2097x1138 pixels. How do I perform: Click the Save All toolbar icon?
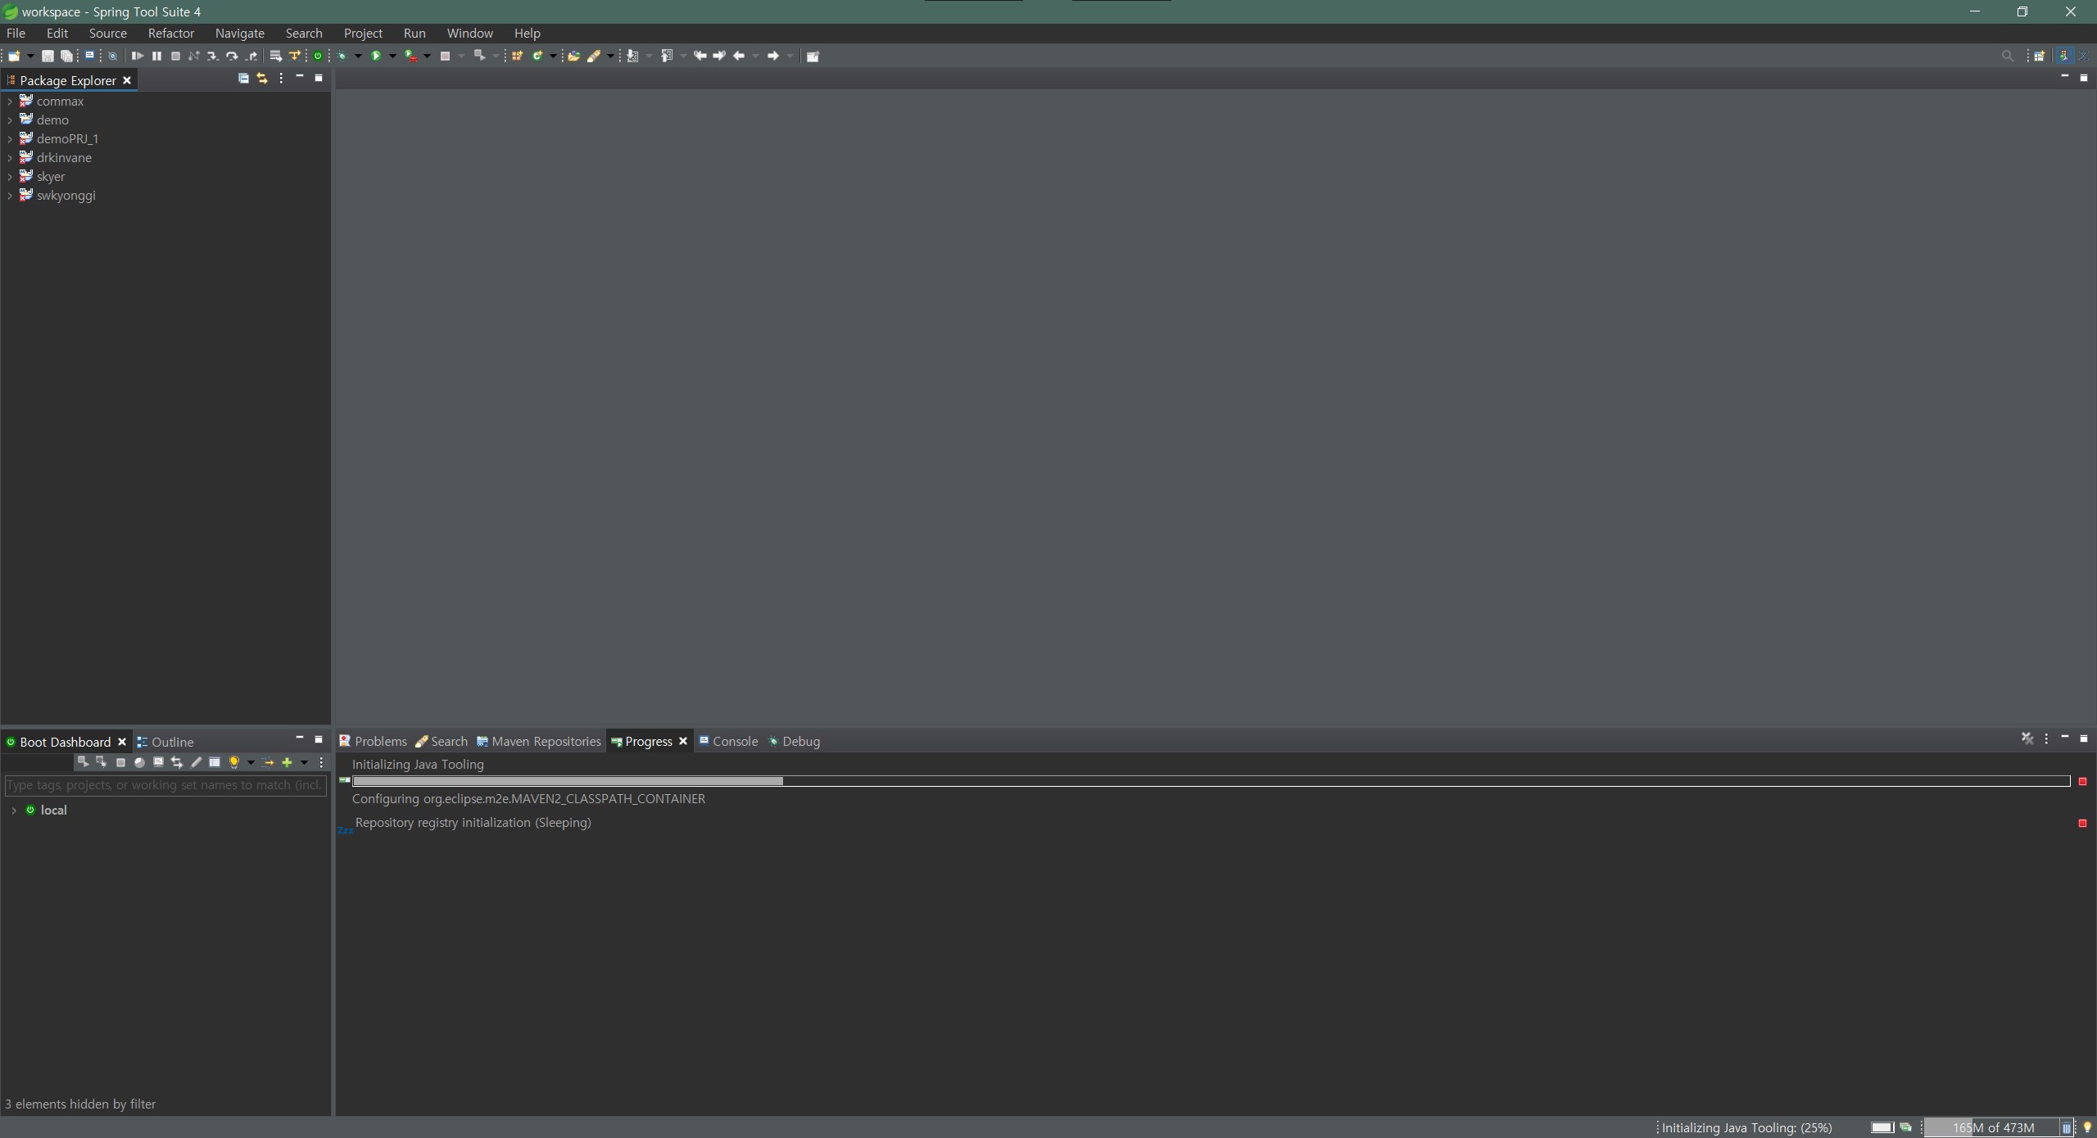click(67, 56)
